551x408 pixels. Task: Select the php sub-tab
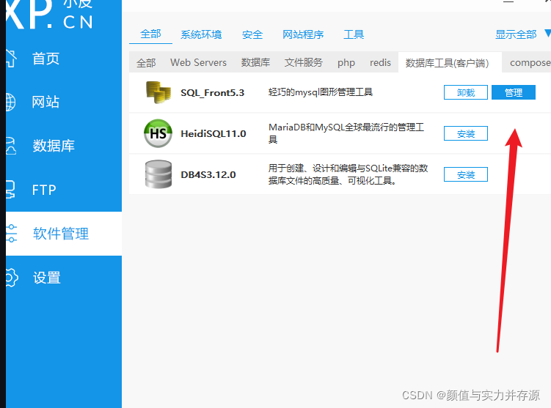[x=346, y=63]
